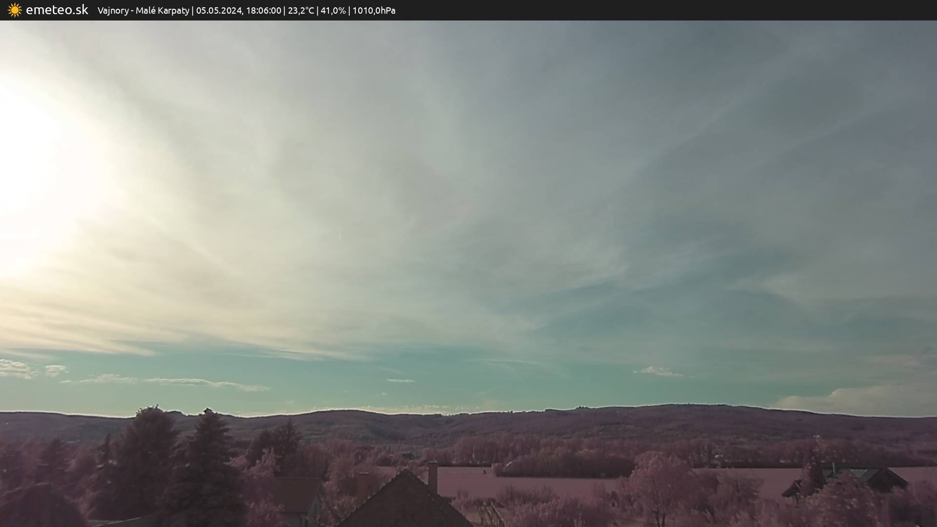Click the emeteo.sk sun logo icon
Image resolution: width=937 pixels, height=527 pixels.
point(15,10)
